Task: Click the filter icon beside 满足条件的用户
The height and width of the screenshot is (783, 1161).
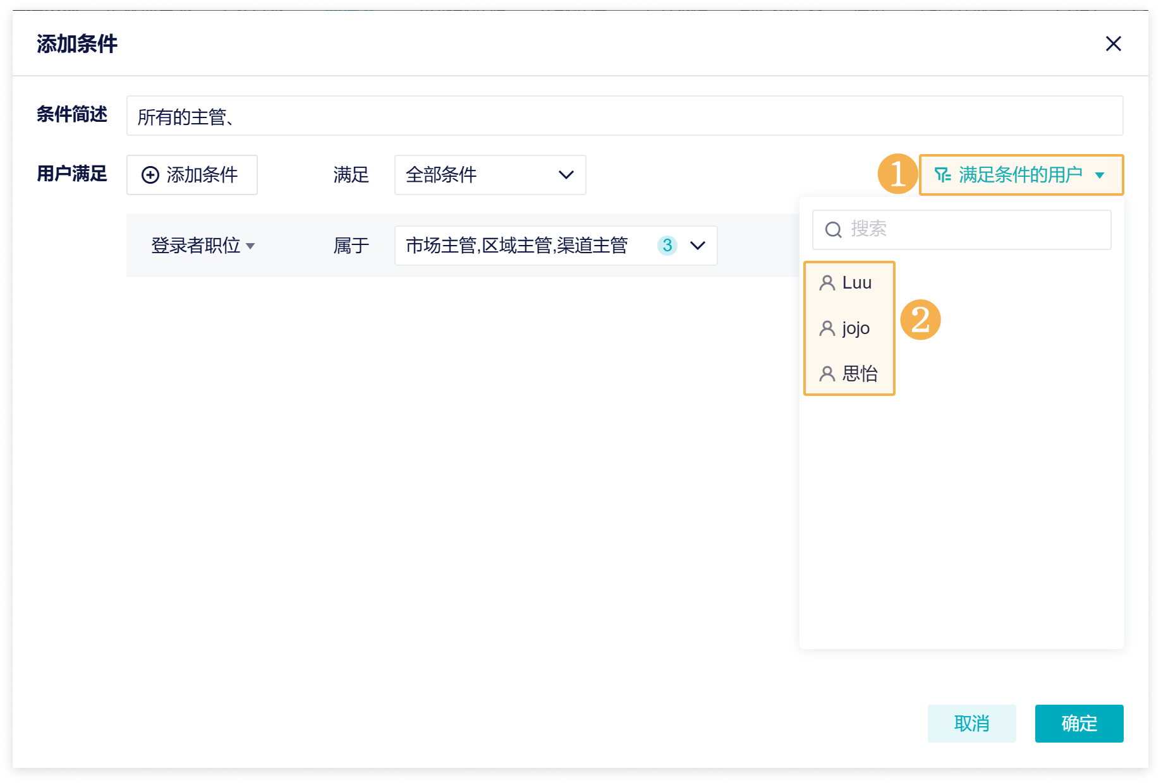Action: click(x=942, y=175)
